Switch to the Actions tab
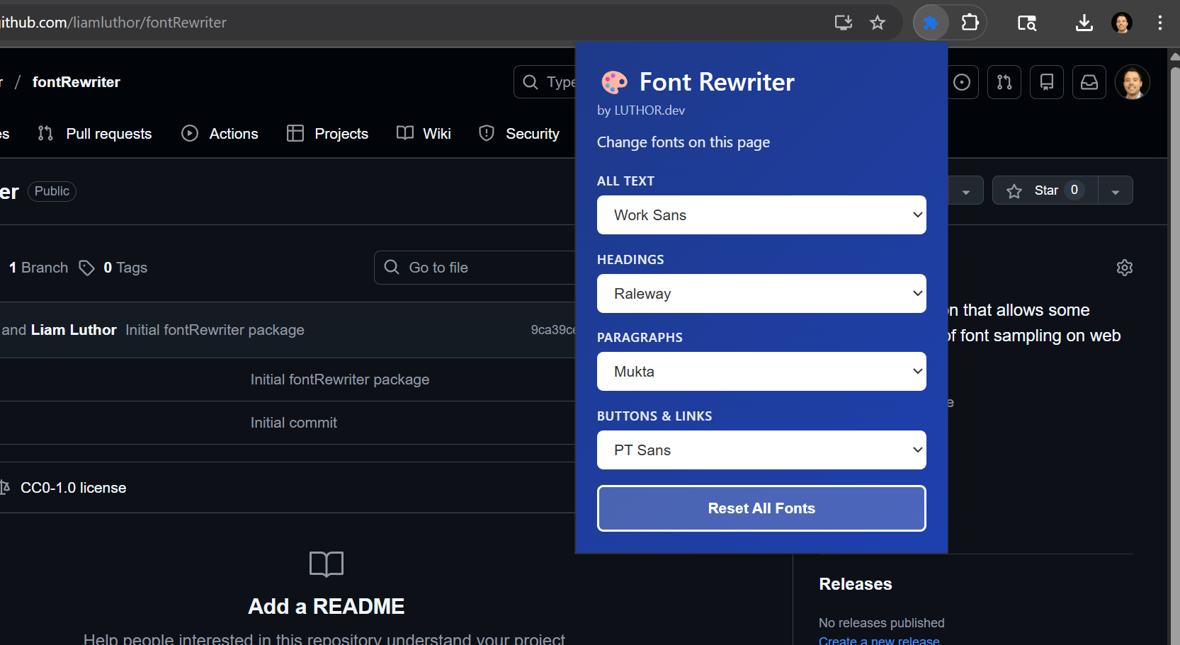The height and width of the screenshot is (645, 1180). tap(220, 133)
